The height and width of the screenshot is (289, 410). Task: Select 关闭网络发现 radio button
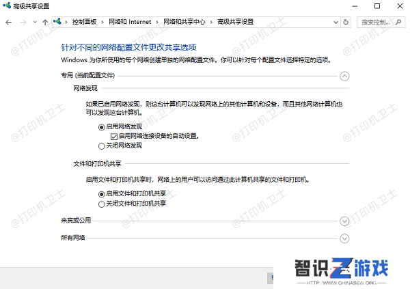[101, 146]
